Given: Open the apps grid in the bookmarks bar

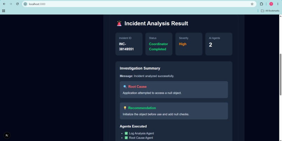Looking at the screenshot, I should [x=3, y=11].
